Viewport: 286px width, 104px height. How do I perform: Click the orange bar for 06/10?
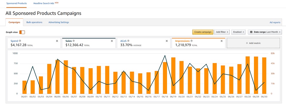pos(99,80)
